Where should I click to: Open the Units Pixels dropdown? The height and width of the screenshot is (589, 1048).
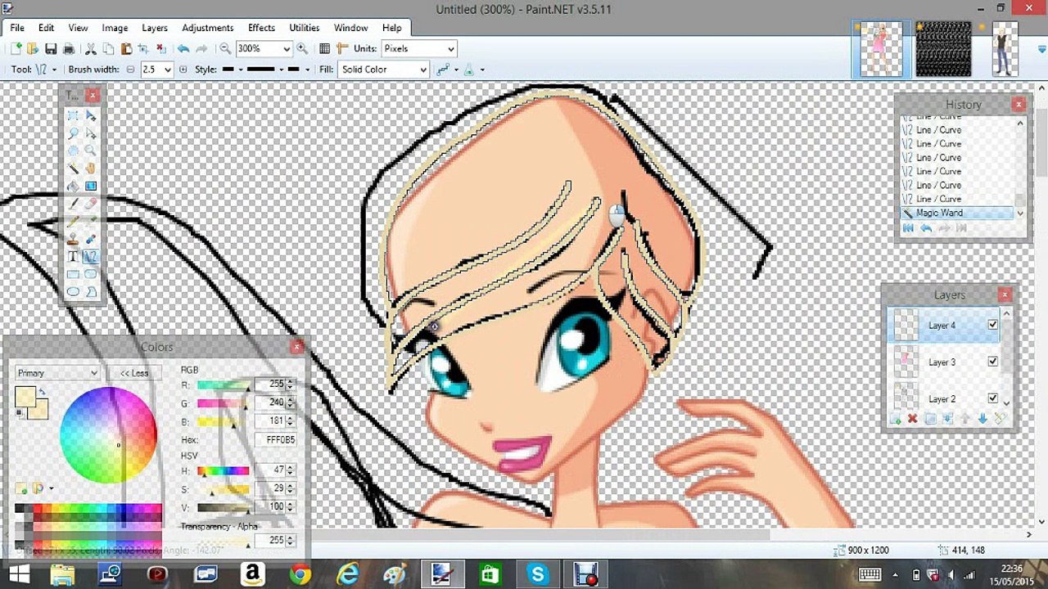451,49
